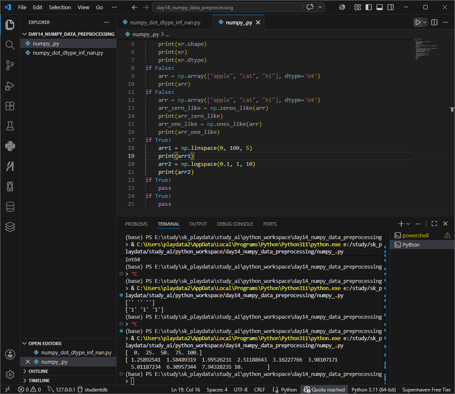455x394 pixels.
Task: Switch to the PROBLEMS panel tab
Action: pos(136,224)
